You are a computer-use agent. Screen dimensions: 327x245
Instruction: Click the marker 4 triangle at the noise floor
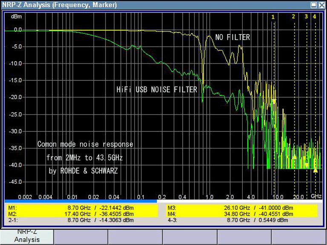point(316,171)
